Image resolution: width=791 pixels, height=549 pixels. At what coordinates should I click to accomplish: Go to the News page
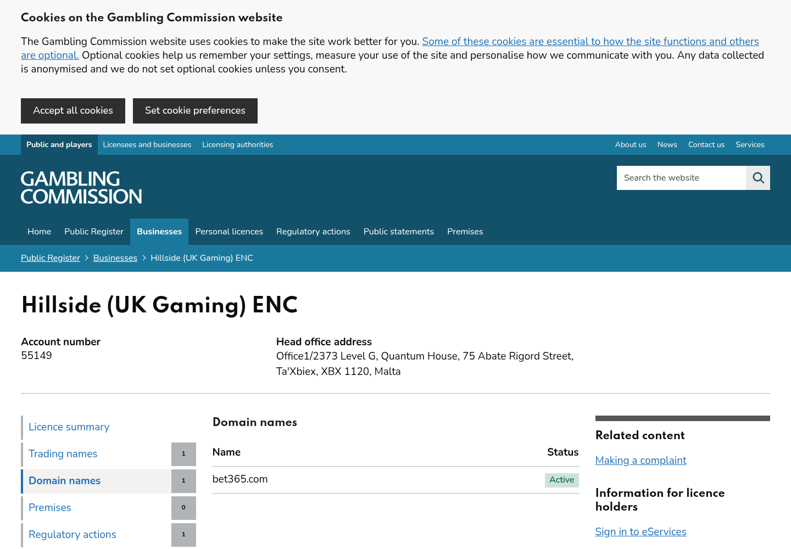pyautogui.click(x=667, y=145)
